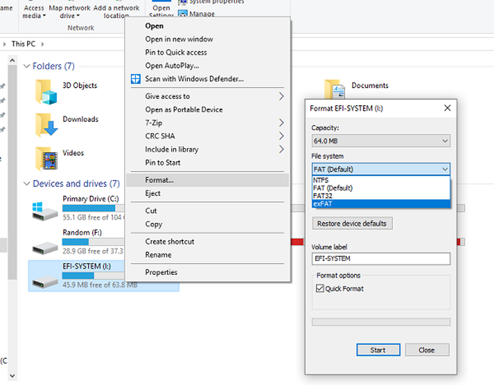Select Rename in the context menu

point(207,255)
